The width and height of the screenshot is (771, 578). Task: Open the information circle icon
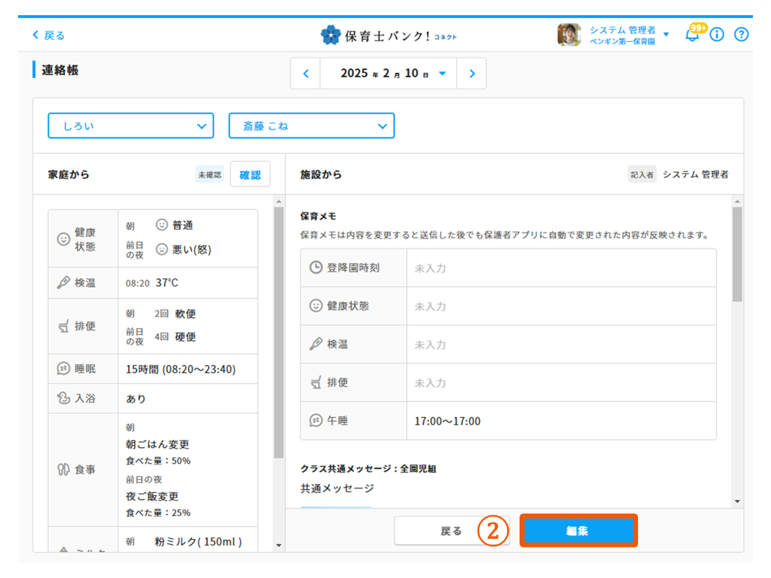click(717, 35)
